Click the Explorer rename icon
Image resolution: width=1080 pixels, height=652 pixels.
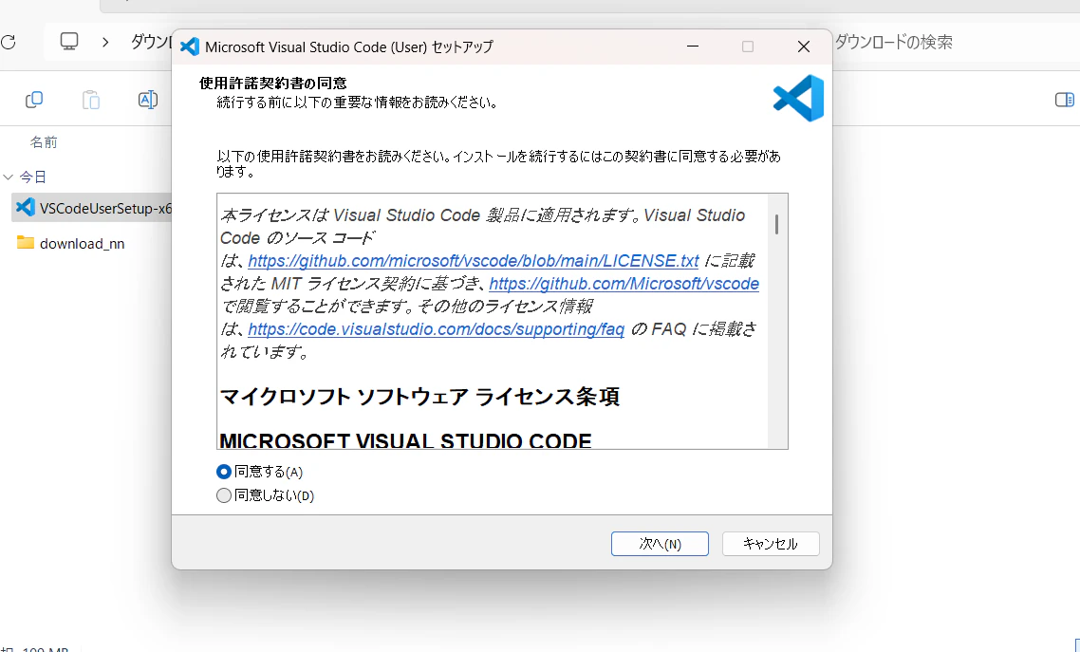pos(147,100)
